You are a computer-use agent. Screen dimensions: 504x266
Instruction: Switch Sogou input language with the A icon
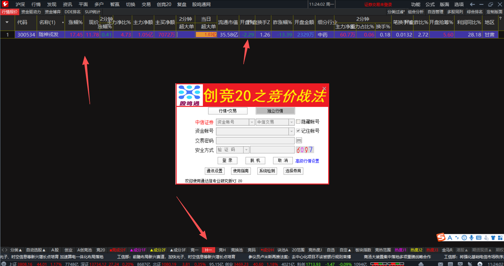point(450,238)
